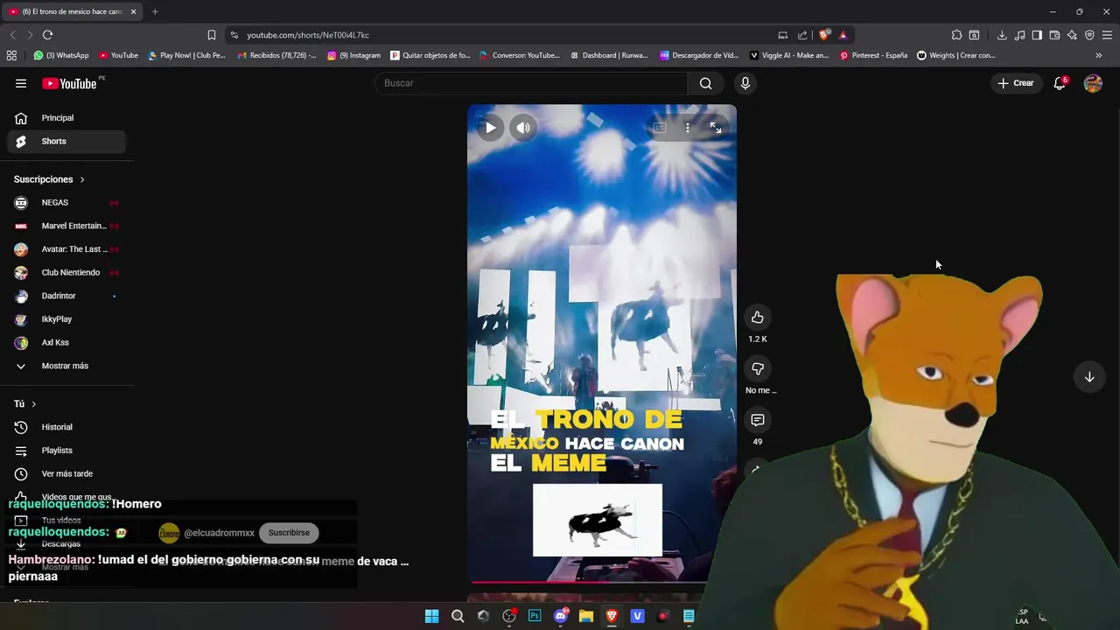Open Dadrintor channel
Image resolution: width=1120 pixels, height=630 pixels.
point(66,296)
